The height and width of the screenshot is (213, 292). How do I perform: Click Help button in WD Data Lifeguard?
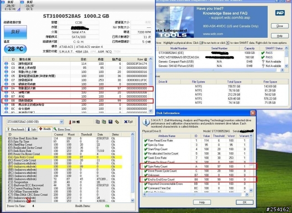(280, 36)
